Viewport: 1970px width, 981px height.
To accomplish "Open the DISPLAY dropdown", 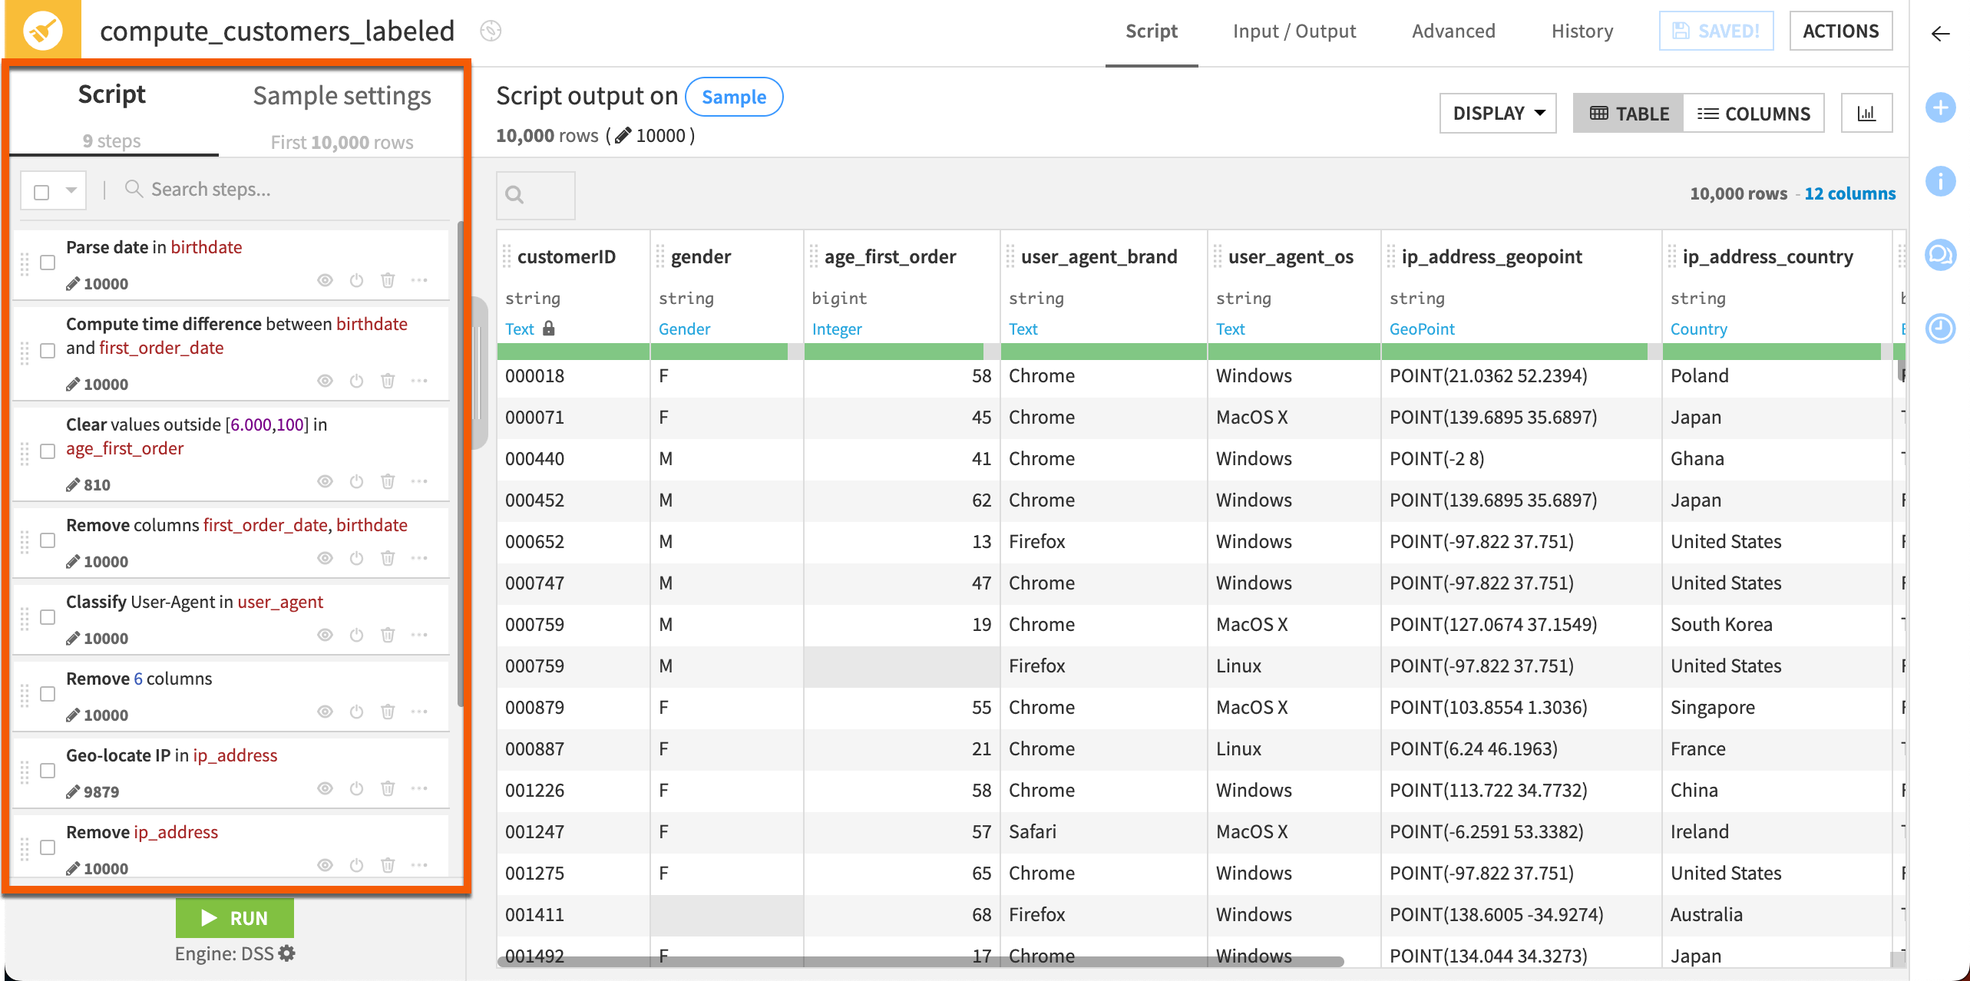I will pos(1496,113).
